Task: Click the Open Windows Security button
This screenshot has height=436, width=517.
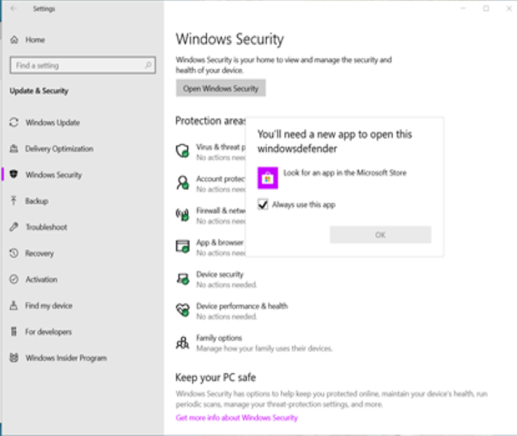Action: point(221,88)
